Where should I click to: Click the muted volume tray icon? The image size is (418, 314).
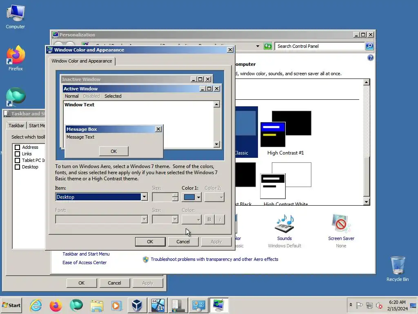coord(379,305)
